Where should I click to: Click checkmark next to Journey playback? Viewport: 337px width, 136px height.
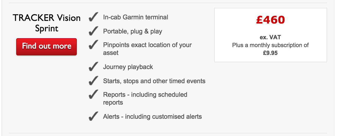94,67
